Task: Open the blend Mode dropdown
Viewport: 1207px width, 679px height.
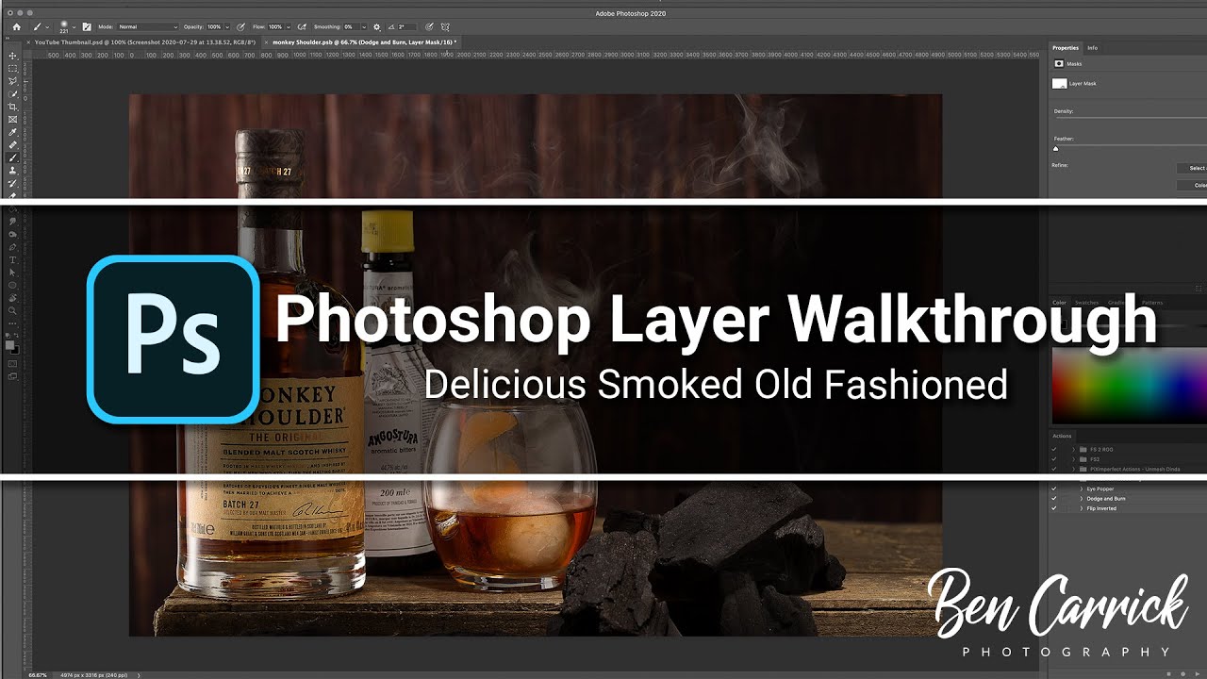Action: tap(147, 27)
